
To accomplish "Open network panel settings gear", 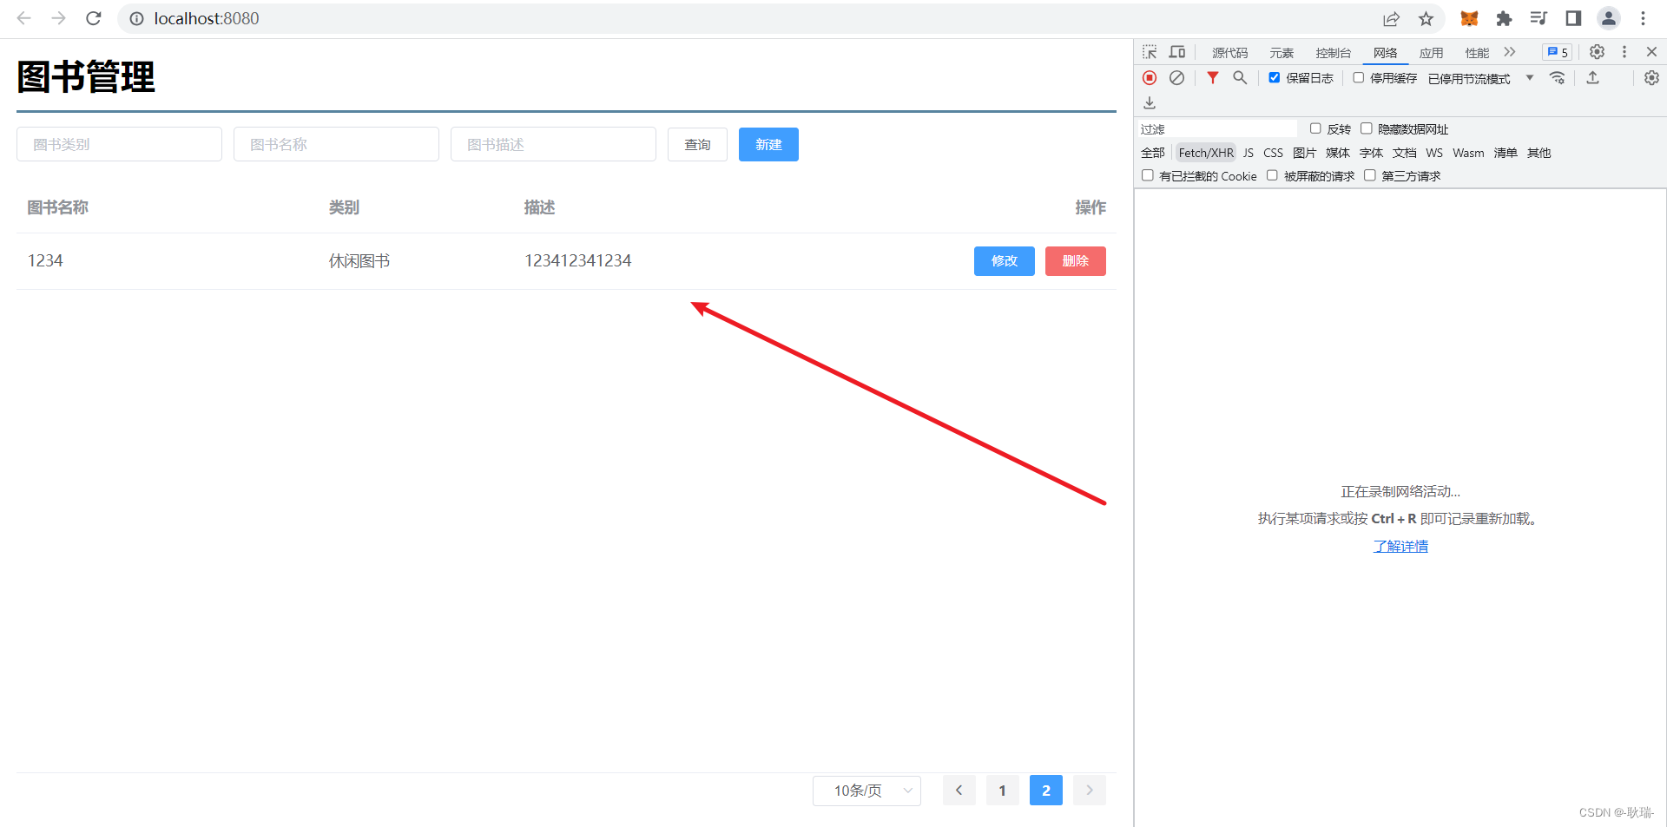I will pyautogui.click(x=1651, y=78).
